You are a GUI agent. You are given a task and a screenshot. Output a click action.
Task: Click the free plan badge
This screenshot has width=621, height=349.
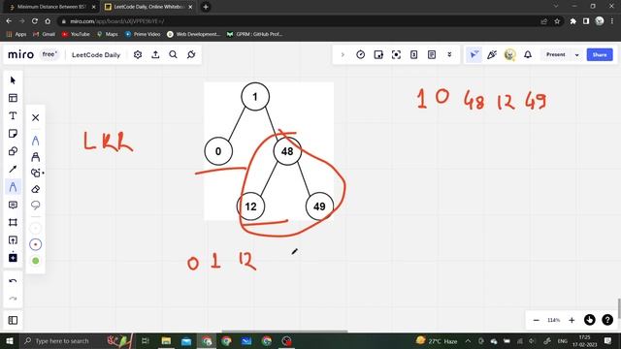[49, 54]
